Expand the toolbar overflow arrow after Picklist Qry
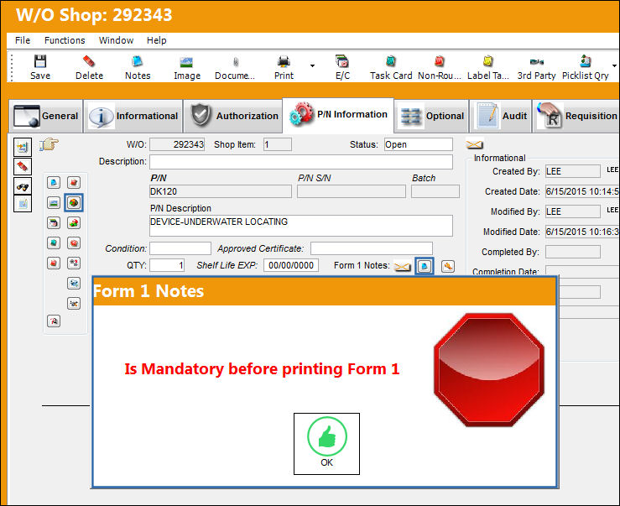Image resolution: width=620 pixels, height=506 pixels. coord(614,65)
